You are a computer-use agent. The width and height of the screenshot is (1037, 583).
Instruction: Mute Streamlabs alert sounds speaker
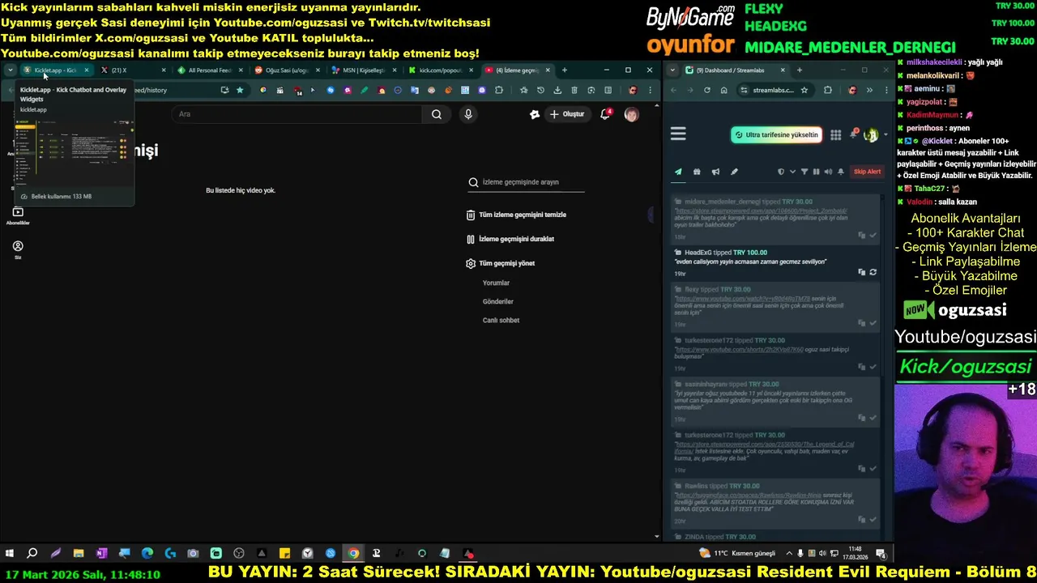tap(828, 172)
